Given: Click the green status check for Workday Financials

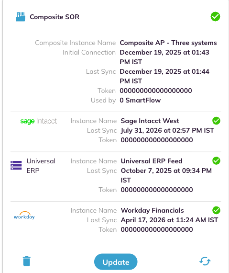Looking at the screenshot, I should (216, 210).
